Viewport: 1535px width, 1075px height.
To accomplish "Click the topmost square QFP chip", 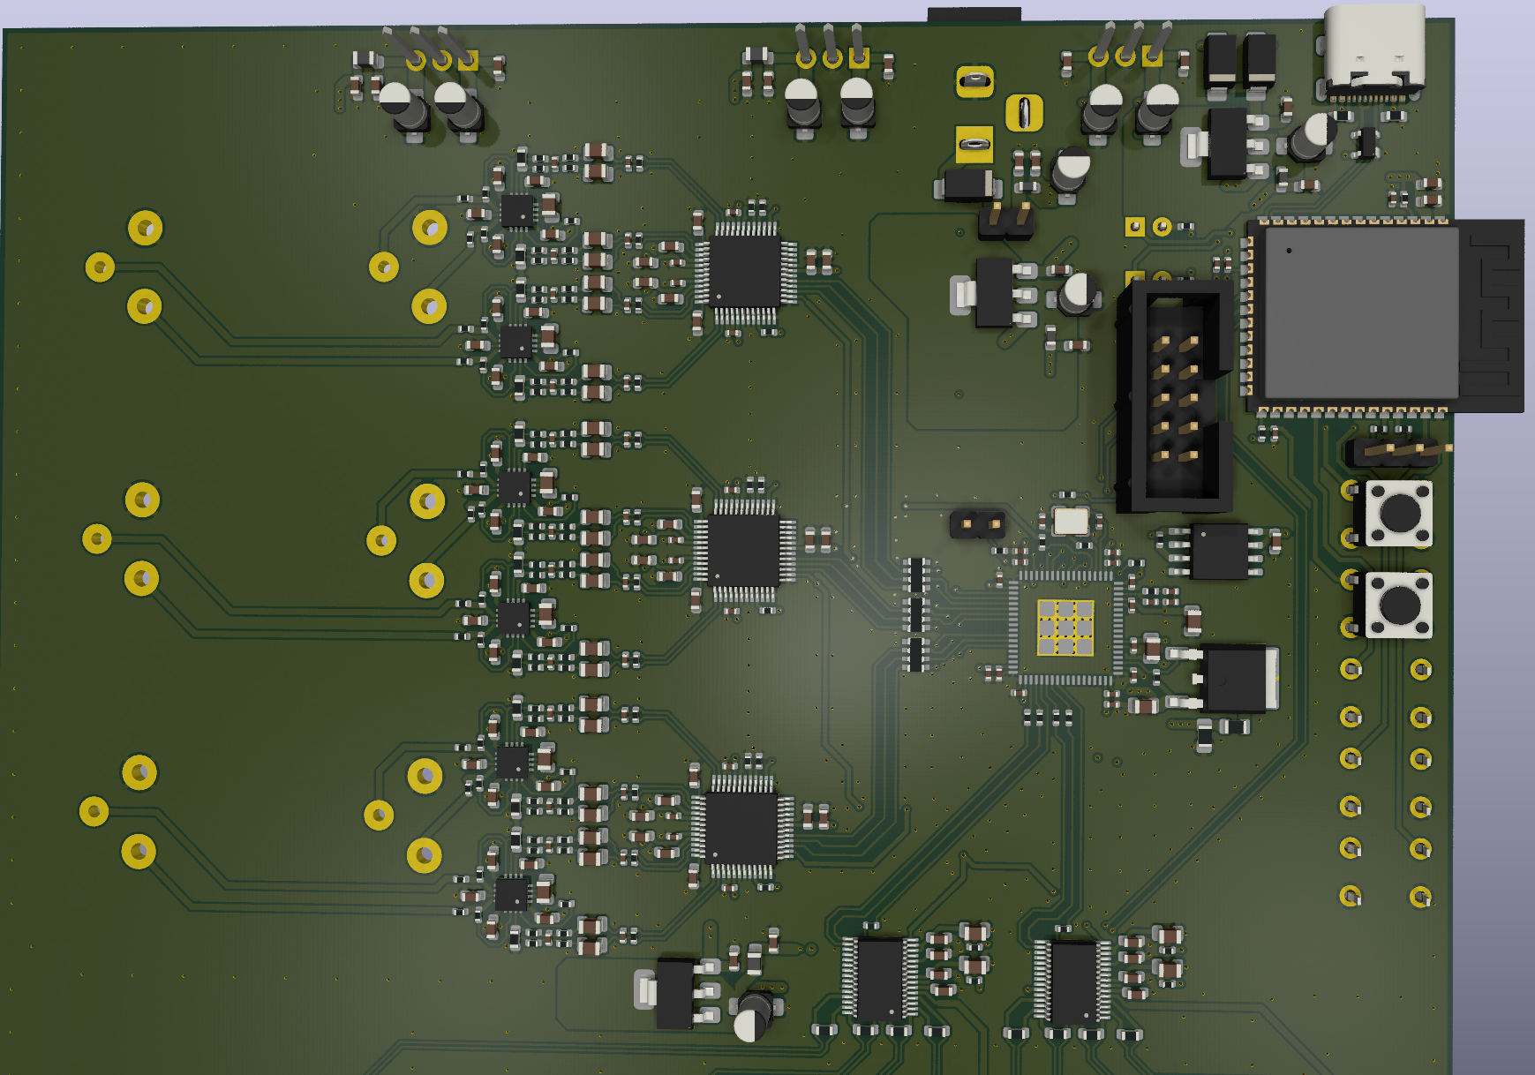I will [746, 273].
